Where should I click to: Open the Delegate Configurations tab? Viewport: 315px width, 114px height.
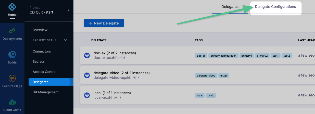275,7
